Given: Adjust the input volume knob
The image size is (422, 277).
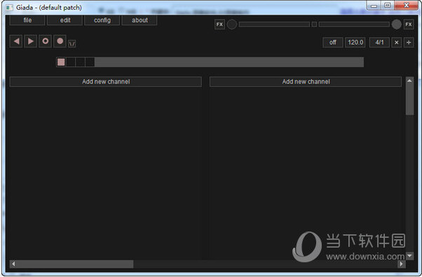Looking at the screenshot, I should pyautogui.click(x=232, y=24).
